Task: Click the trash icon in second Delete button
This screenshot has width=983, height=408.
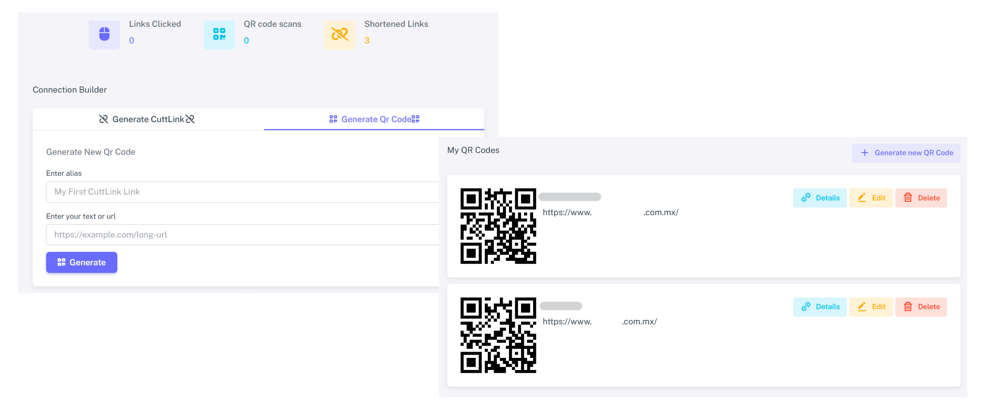Action: (908, 307)
